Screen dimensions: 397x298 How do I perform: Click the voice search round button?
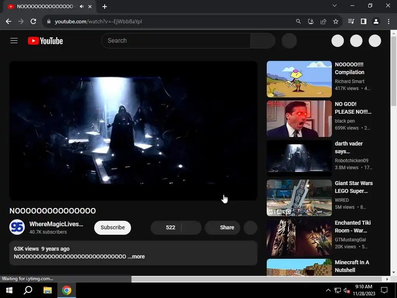tap(289, 40)
